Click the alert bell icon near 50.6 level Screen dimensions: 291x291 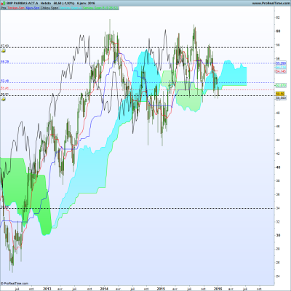[x=4, y=99]
